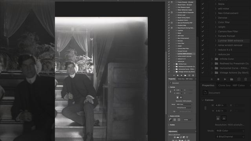Switch to Clone Source tab in main panel

point(181,79)
